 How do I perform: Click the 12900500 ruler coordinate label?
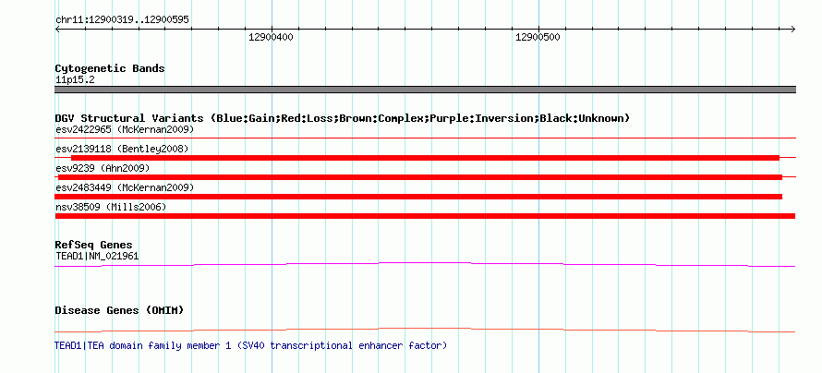538,37
